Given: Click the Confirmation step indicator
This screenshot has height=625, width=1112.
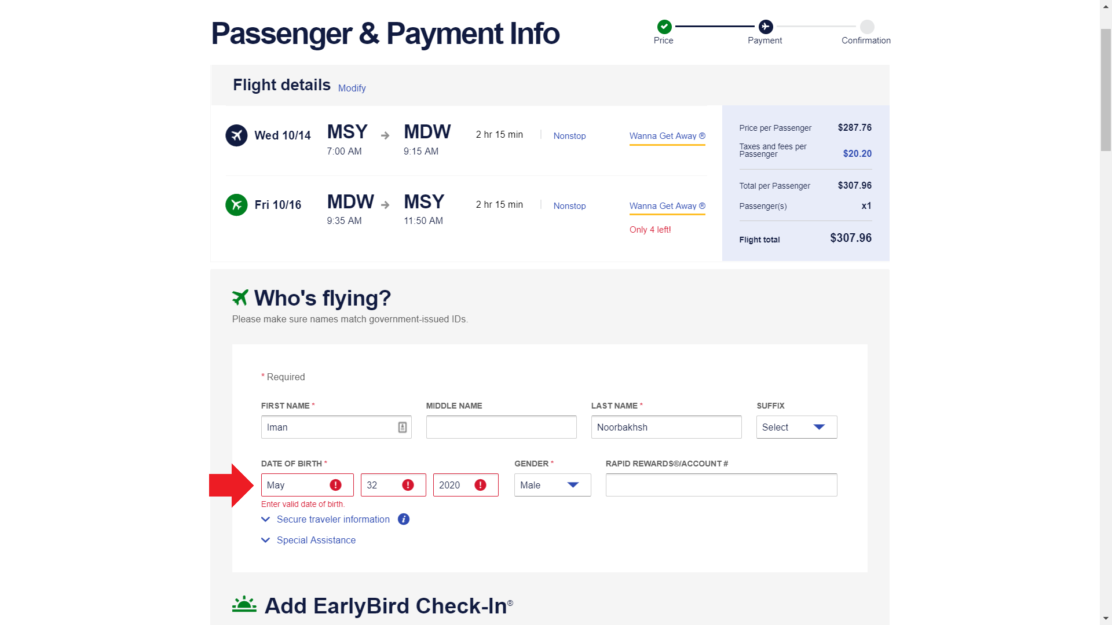Looking at the screenshot, I should (867, 27).
